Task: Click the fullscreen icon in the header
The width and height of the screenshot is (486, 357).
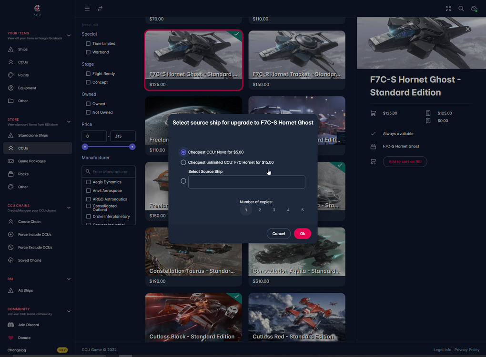Action: pyautogui.click(x=448, y=9)
